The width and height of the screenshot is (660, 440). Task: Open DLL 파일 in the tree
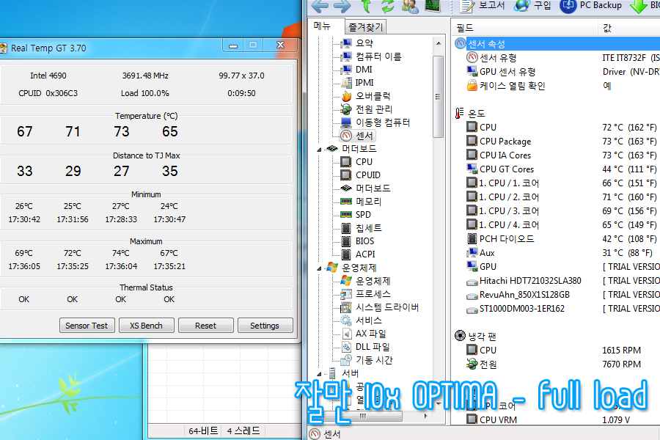tap(365, 347)
